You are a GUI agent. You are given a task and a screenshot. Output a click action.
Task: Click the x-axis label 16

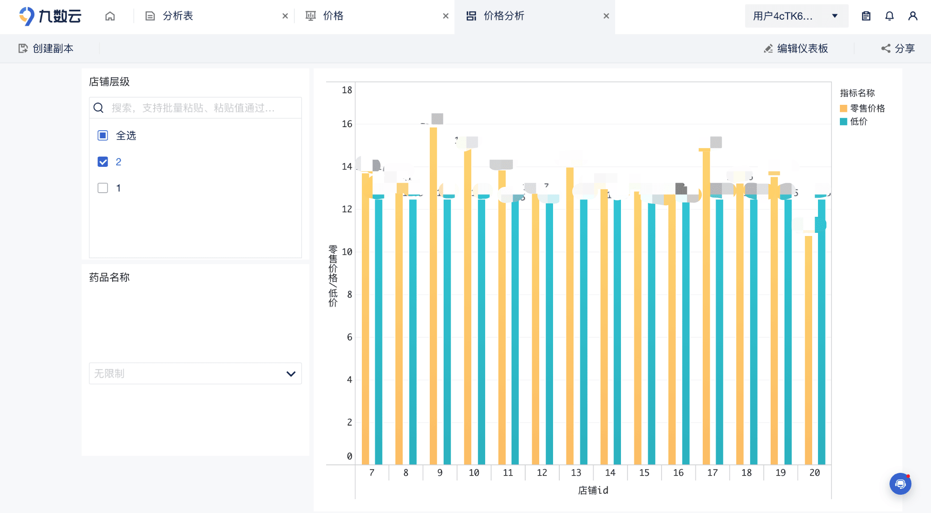(x=678, y=472)
